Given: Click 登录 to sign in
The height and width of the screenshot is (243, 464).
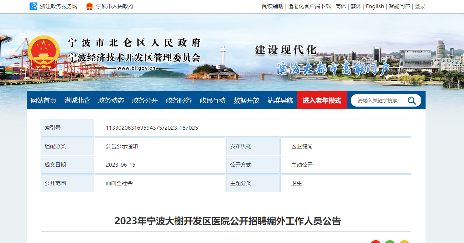Looking at the screenshot, I should coord(420,6).
